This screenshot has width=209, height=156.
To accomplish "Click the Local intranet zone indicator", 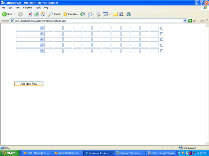I will click(187, 148).
